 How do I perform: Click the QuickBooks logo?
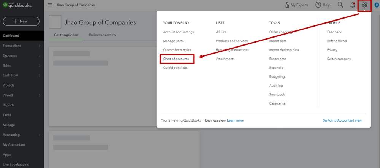[17, 5]
